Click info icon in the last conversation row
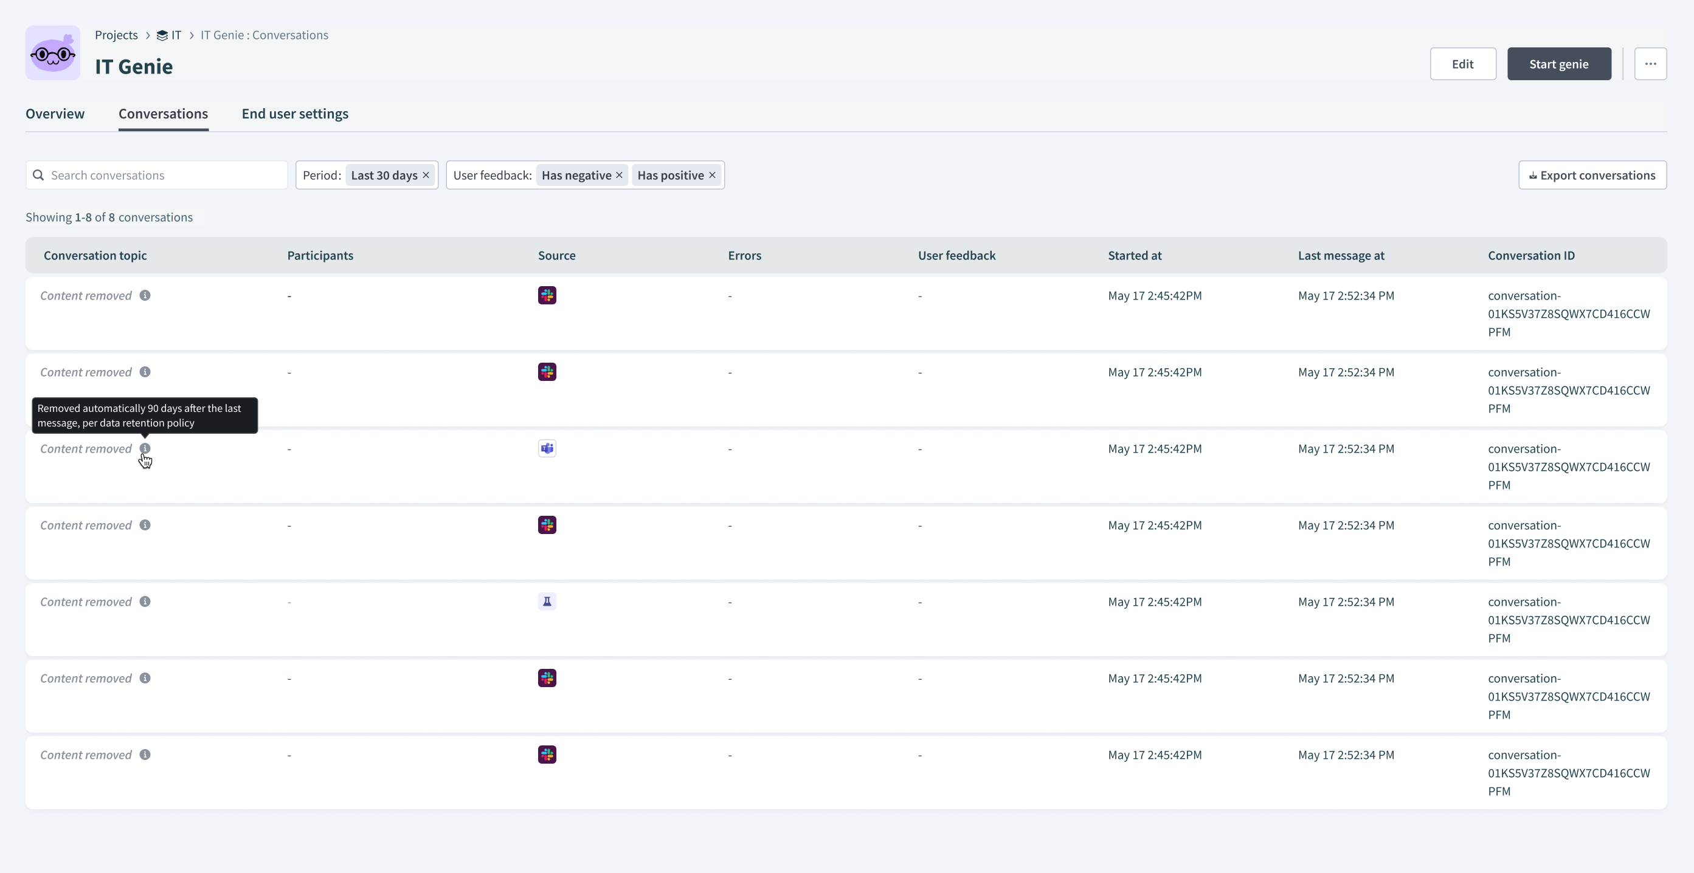1694x873 pixels. (145, 754)
